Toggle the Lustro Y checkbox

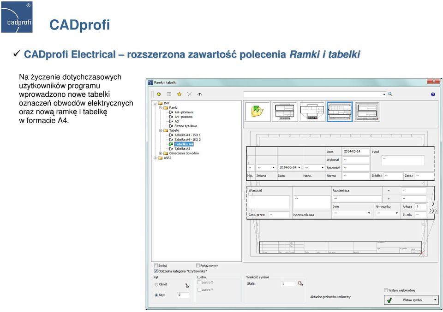coord(199,290)
